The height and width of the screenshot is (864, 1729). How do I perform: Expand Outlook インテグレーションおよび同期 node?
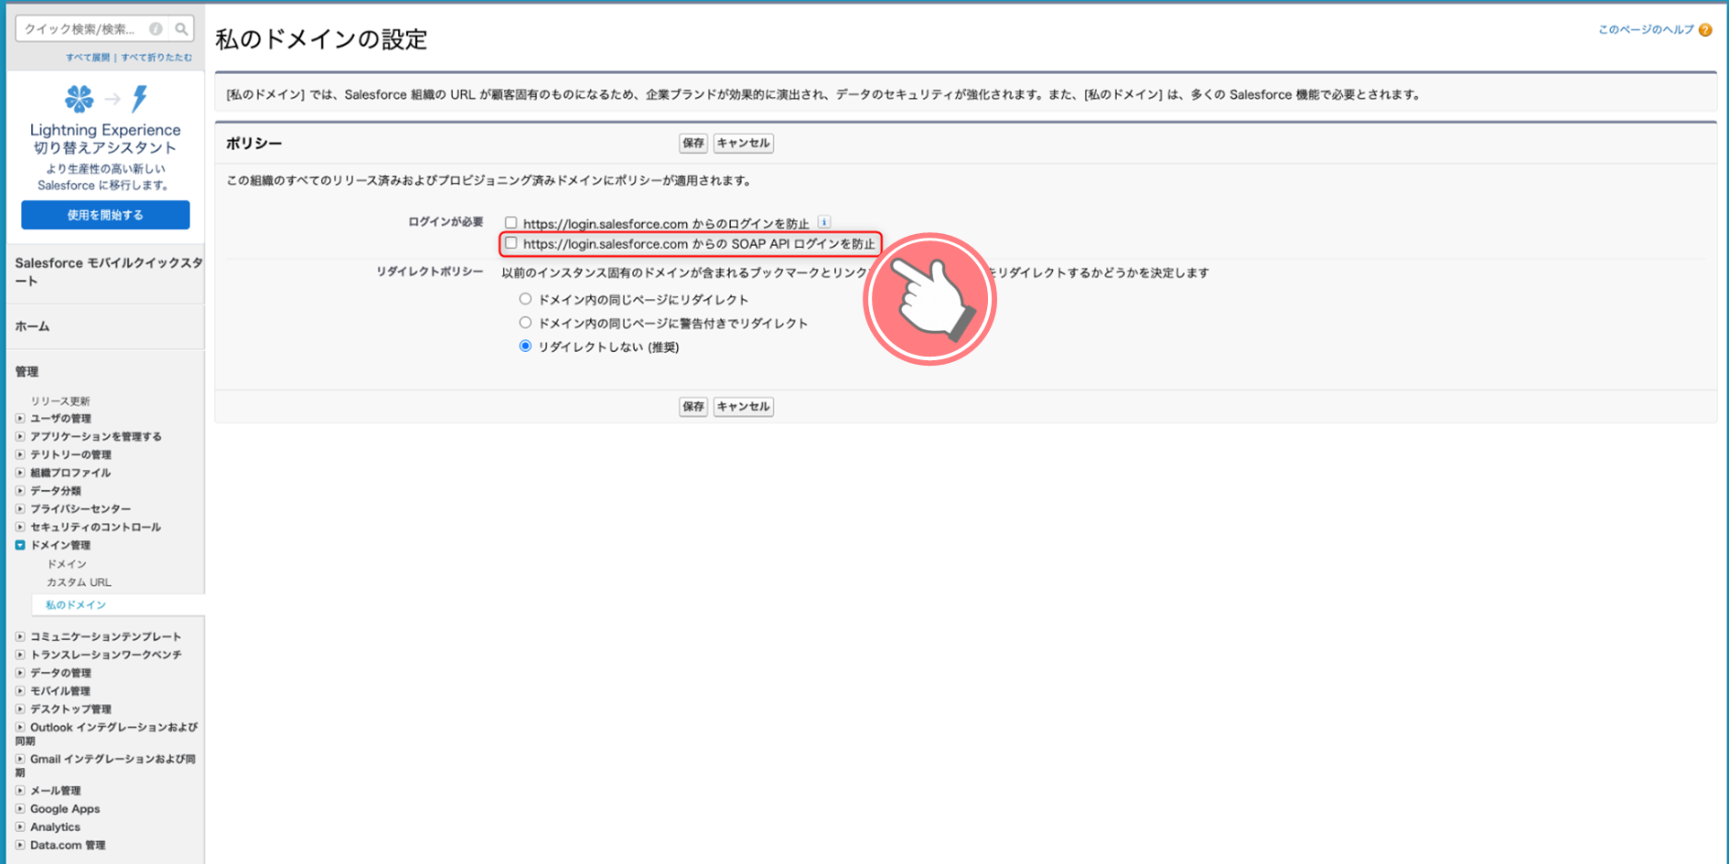20,728
